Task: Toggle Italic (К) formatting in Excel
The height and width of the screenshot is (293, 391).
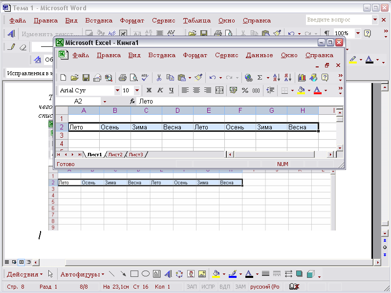Action: coord(160,90)
